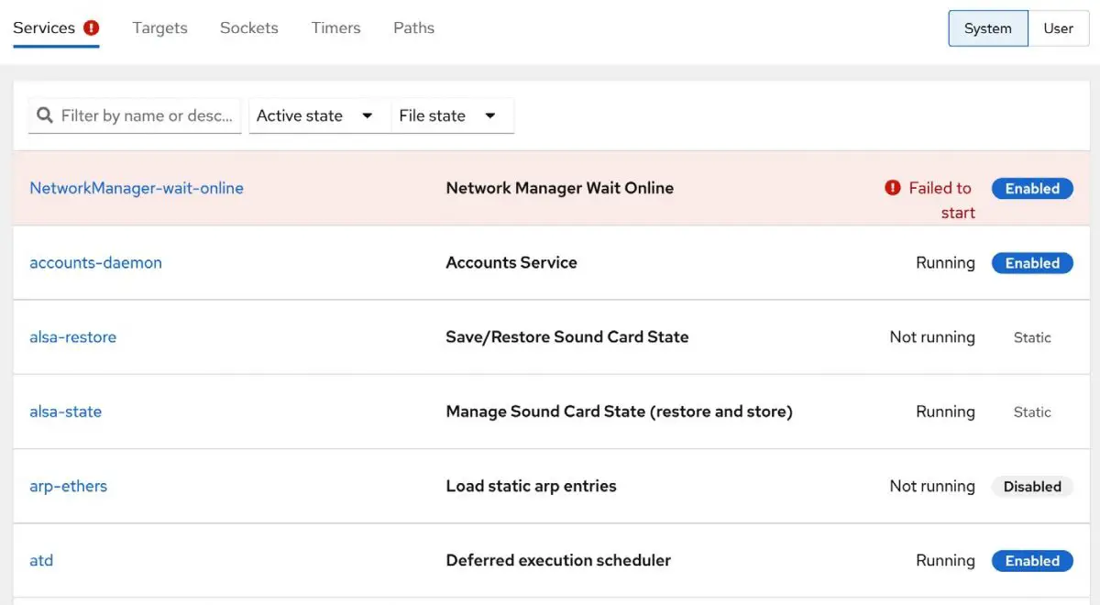This screenshot has width=1100, height=605.
Task: Disable the atd service via its Enabled pill
Action: pyautogui.click(x=1032, y=560)
